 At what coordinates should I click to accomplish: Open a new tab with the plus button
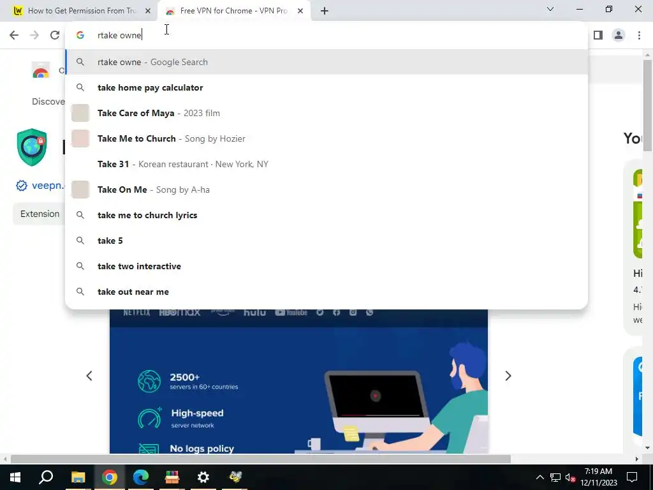tap(325, 11)
